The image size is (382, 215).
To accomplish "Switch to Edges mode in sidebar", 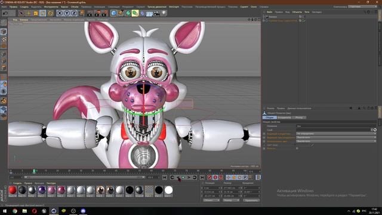I will (4, 61).
